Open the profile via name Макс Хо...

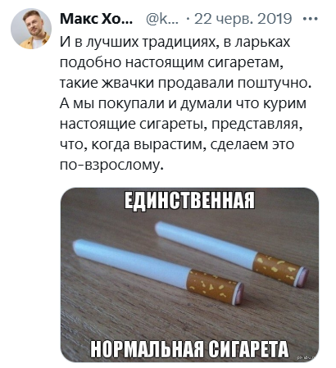point(96,19)
